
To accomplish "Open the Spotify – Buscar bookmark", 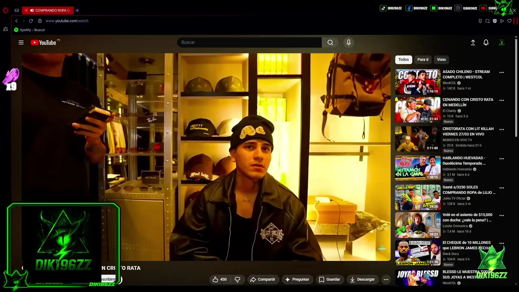I will click(30, 30).
